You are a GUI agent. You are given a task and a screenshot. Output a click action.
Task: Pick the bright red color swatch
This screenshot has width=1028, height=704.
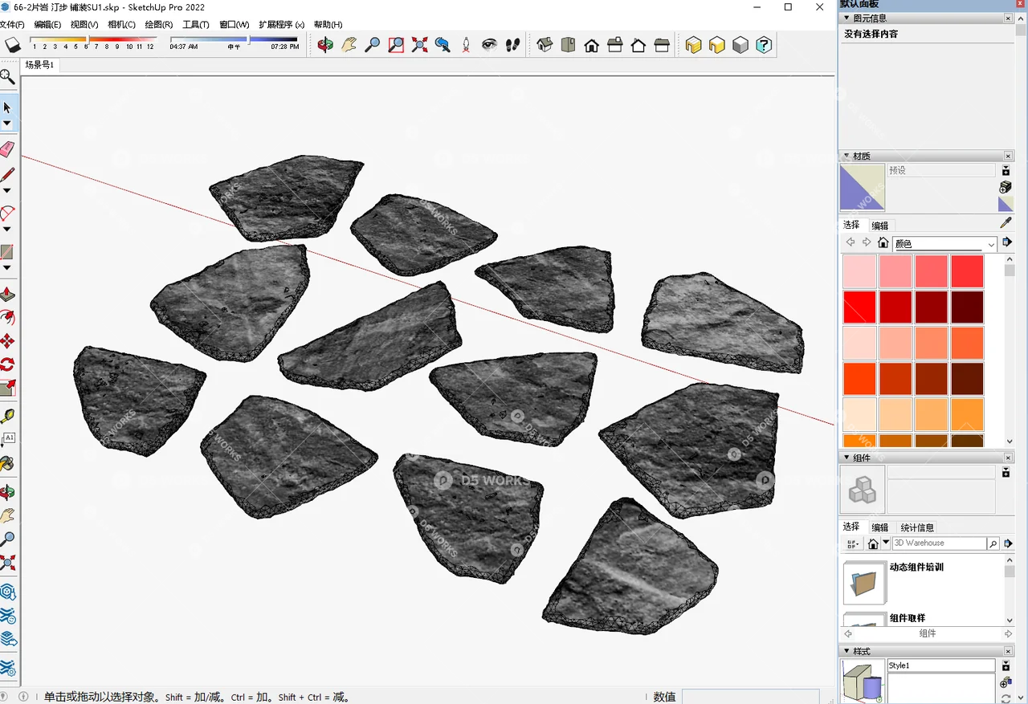[860, 307]
